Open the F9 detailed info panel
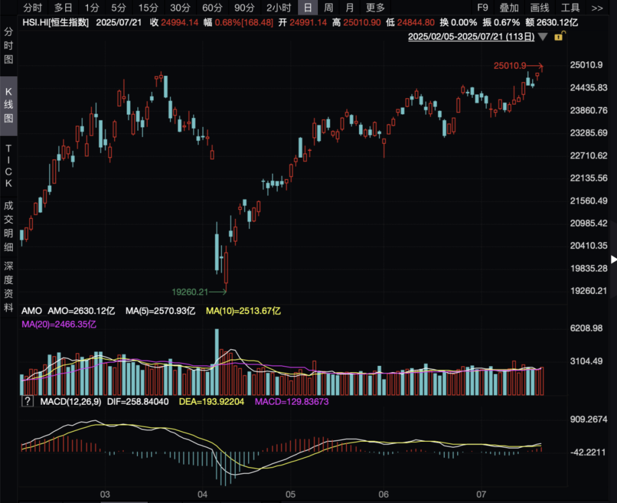617x503 pixels. click(x=483, y=8)
